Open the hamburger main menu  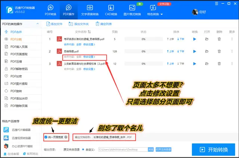pos(217,3)
